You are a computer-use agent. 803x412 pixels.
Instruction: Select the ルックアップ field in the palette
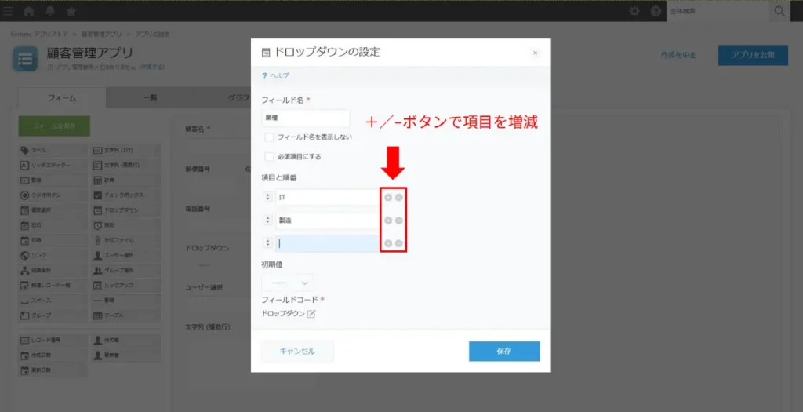[126, 285]
